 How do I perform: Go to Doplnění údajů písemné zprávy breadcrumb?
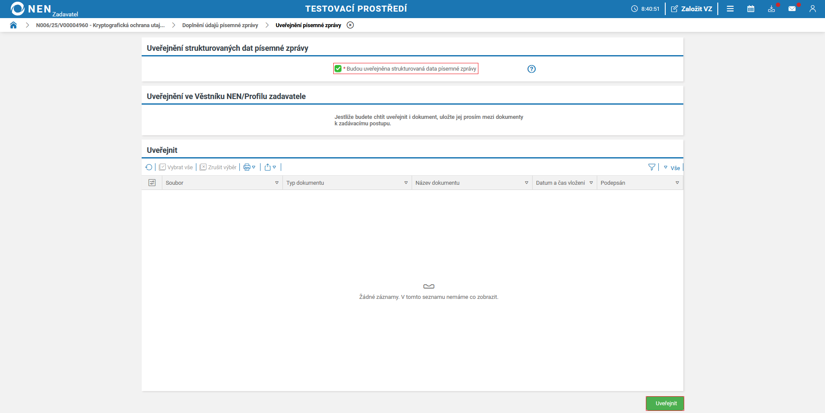(x=220, y=25)
